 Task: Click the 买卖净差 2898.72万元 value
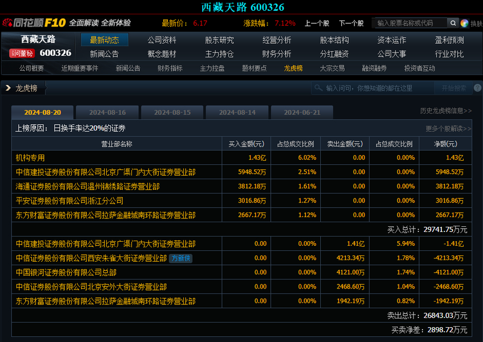point(429,330)
